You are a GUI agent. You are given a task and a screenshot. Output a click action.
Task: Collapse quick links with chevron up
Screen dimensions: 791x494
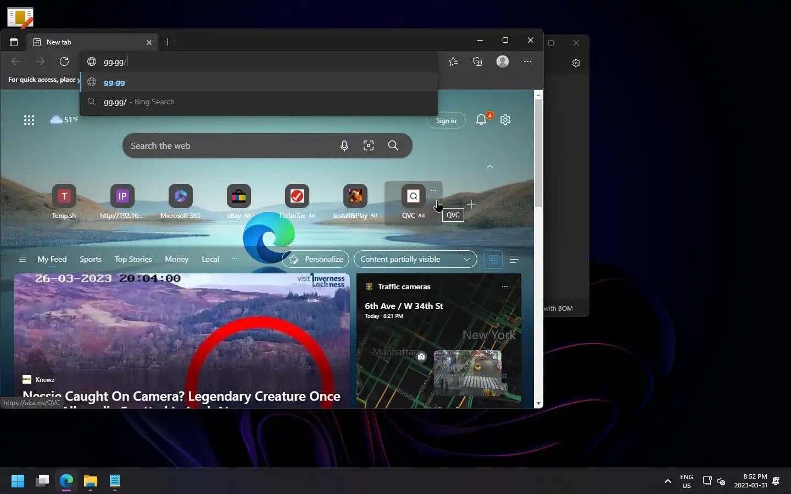coord(490,167)
